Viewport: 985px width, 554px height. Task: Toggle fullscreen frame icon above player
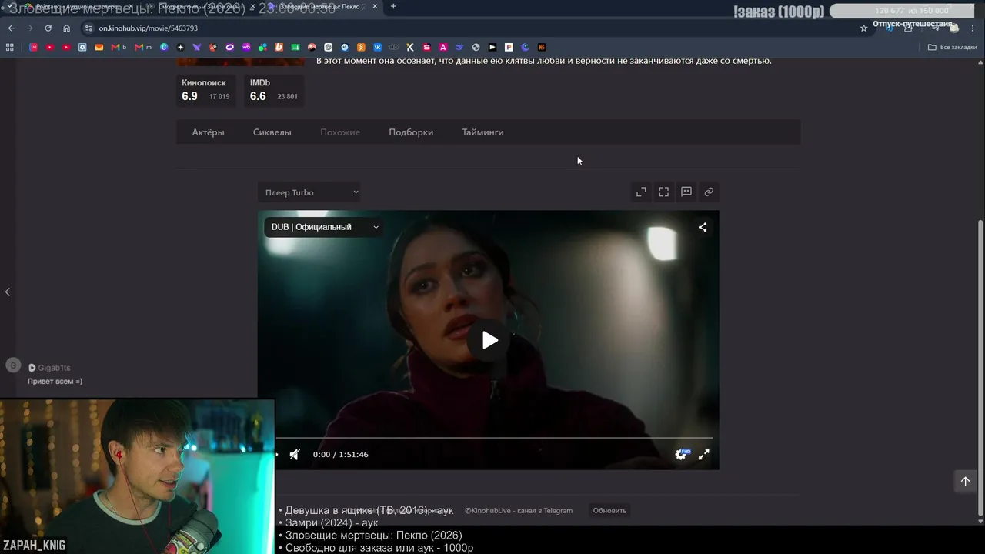(663, 192)
